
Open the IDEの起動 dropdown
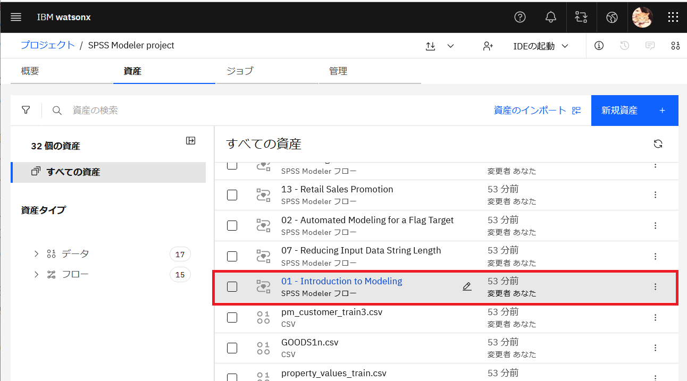541,46
